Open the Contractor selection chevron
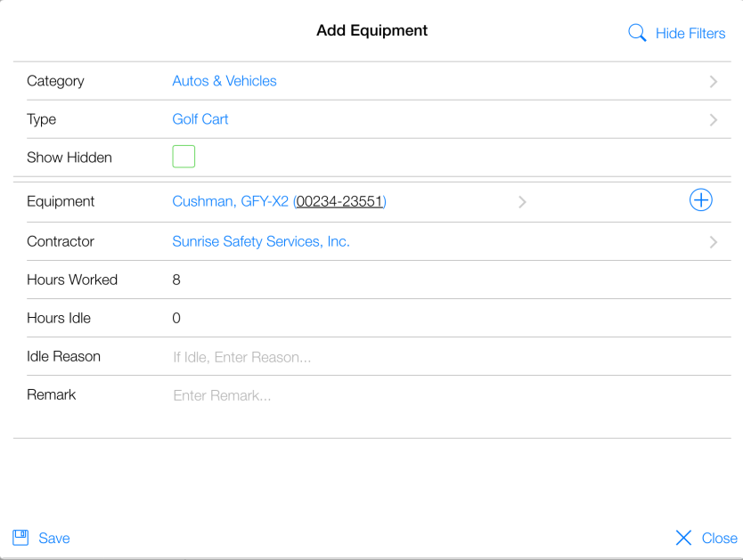The image size is (743, 560). [714, 242]
